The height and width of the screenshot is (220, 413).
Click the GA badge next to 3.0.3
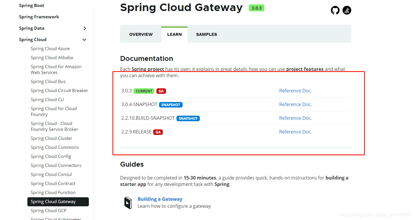pyautogui.click(x=161, y=91)
